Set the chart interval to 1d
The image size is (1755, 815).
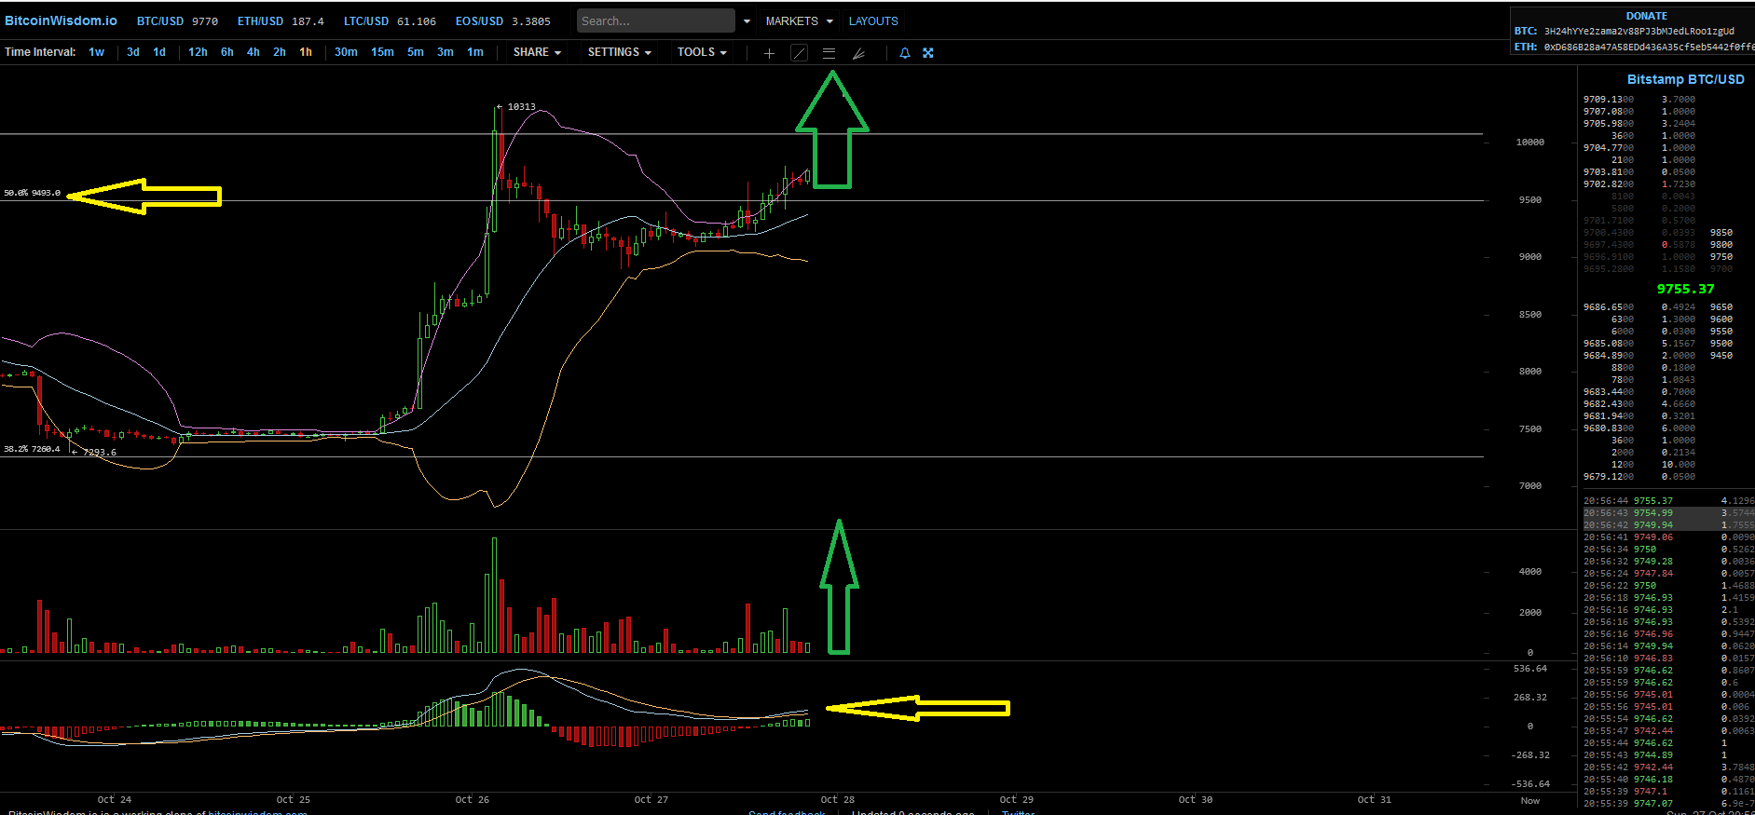(x=159, y=52)
